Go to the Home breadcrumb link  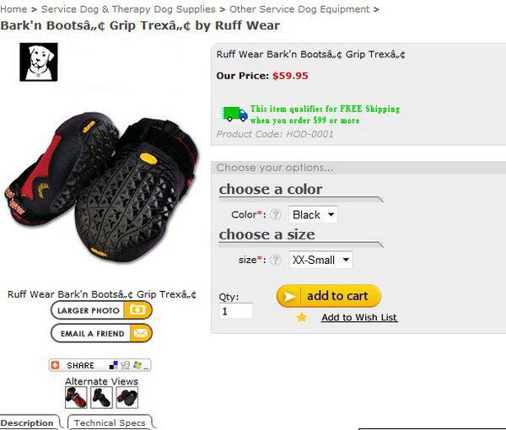(13, 9)
